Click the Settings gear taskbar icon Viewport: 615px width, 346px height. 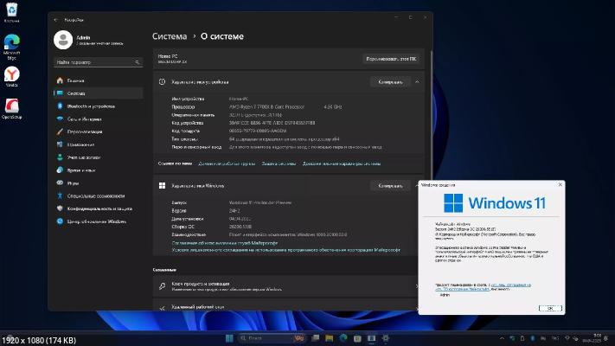[386, 338]
